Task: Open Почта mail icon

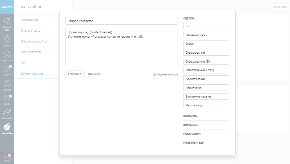Action: [x=7, y=99]
